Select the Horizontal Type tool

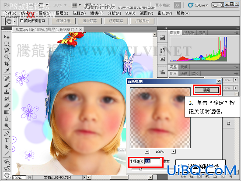[x=7, y=140]
